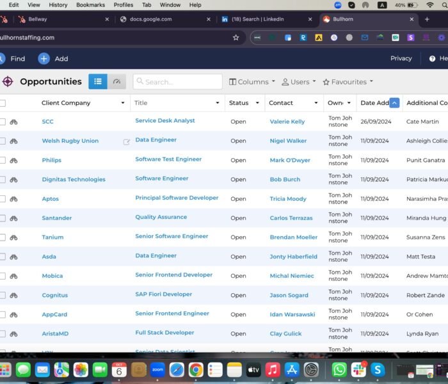The height and width of the screenshot is (384, 448).
Task: Open binoculars preview for Philips row
Action: (13, 161)
